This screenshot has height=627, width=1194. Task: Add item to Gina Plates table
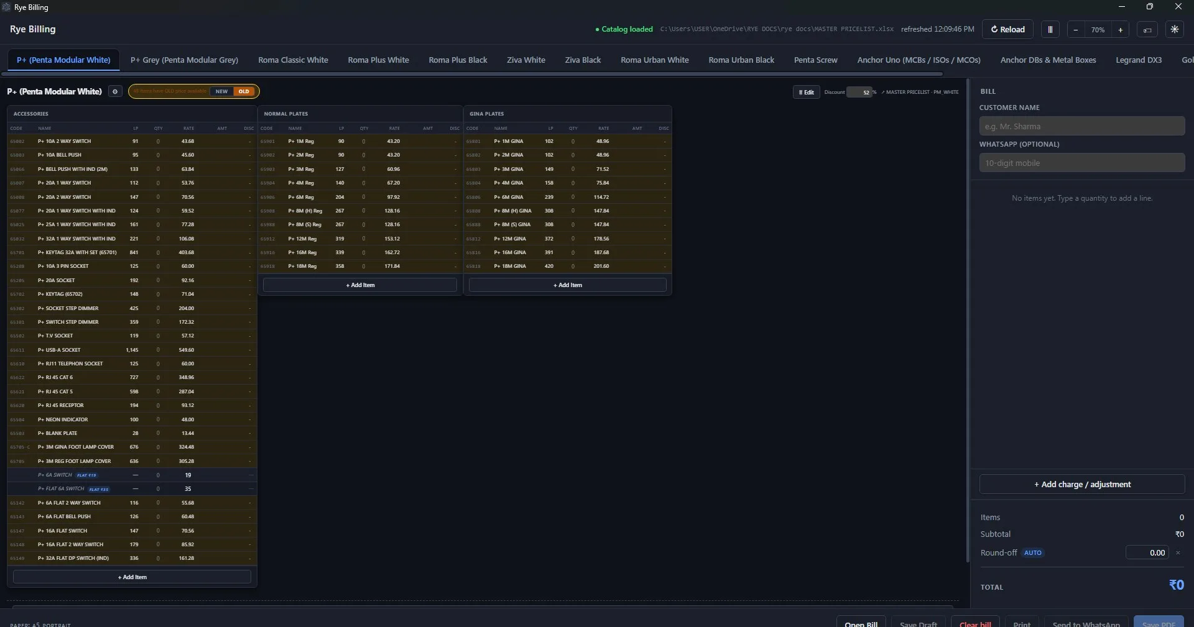coord(567,285)
